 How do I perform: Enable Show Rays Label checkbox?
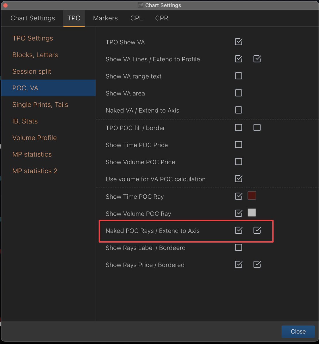[239, 247]
